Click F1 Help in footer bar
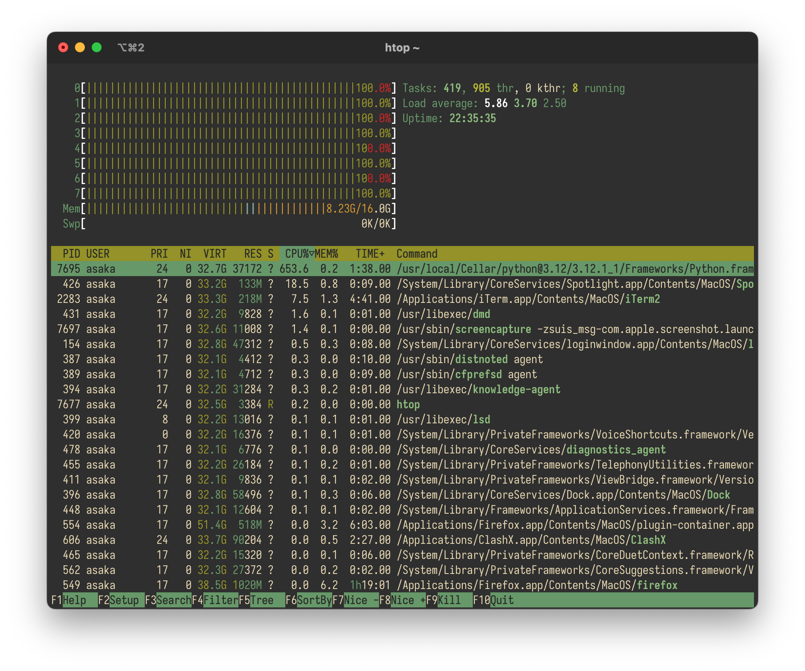The image size is (805, 671). 74,600
